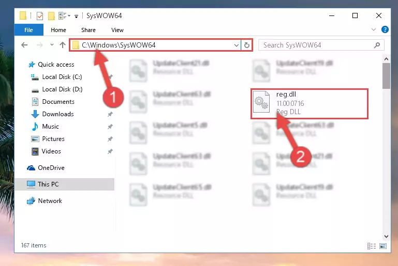Click the Search SysWOW64 field
Image resolution: width=398 pixels, height=266 pixels.
coord(321,45)
